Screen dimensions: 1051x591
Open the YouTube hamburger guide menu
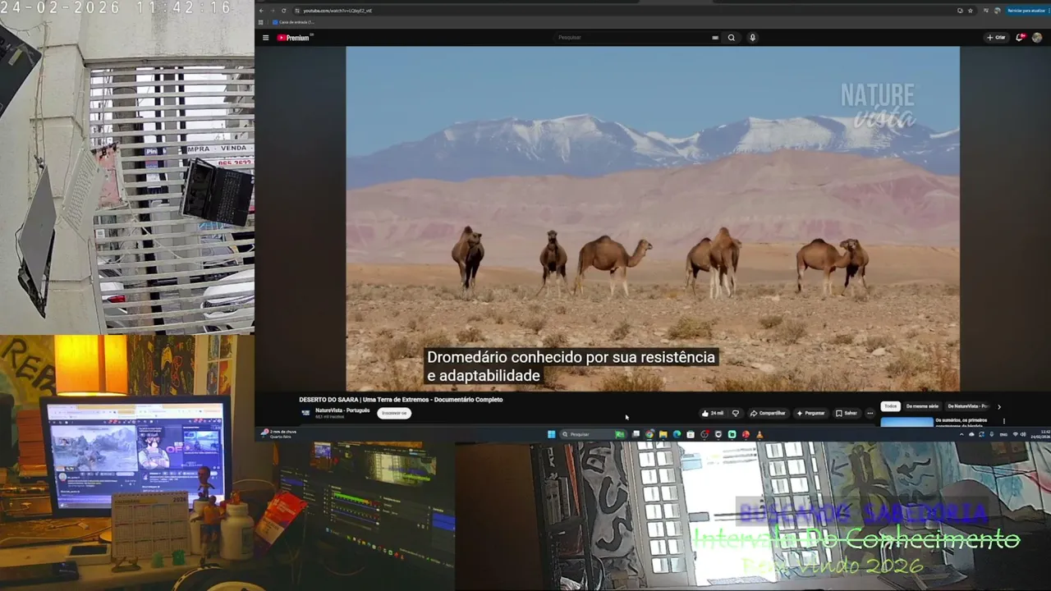click(x=265, y=38)
